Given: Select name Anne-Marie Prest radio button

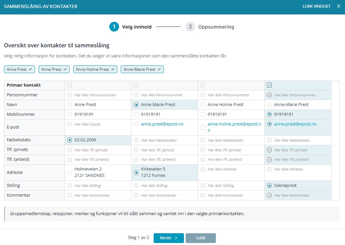Looking at the screenshot, I should click(x=269, y=105).
